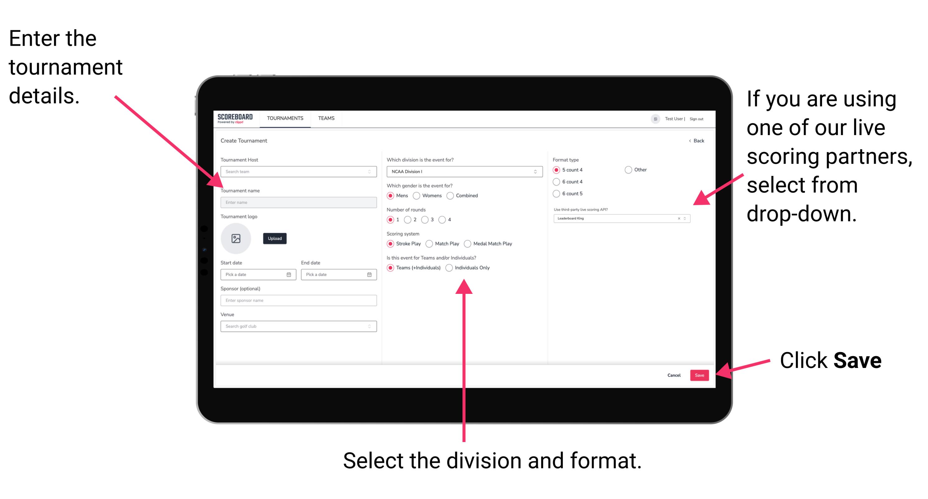Click the venue search dropdown icon
Viewport: 928px width, 499px height.
coord(369,326)
